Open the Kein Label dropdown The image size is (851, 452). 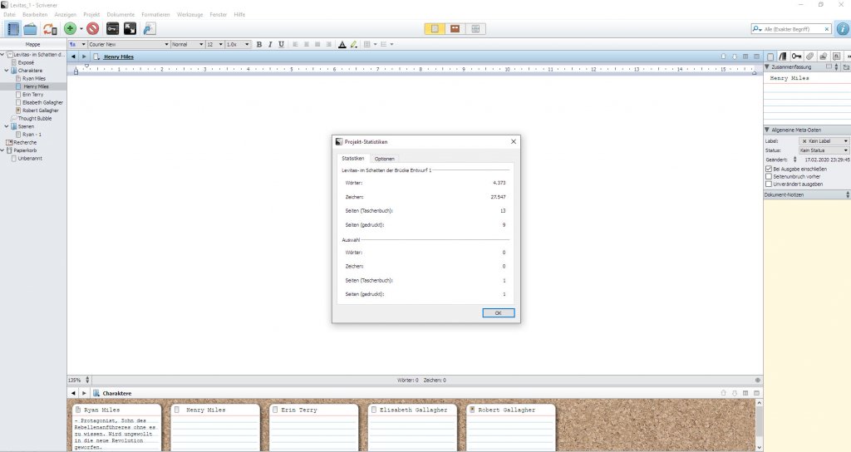coord(824,141)
